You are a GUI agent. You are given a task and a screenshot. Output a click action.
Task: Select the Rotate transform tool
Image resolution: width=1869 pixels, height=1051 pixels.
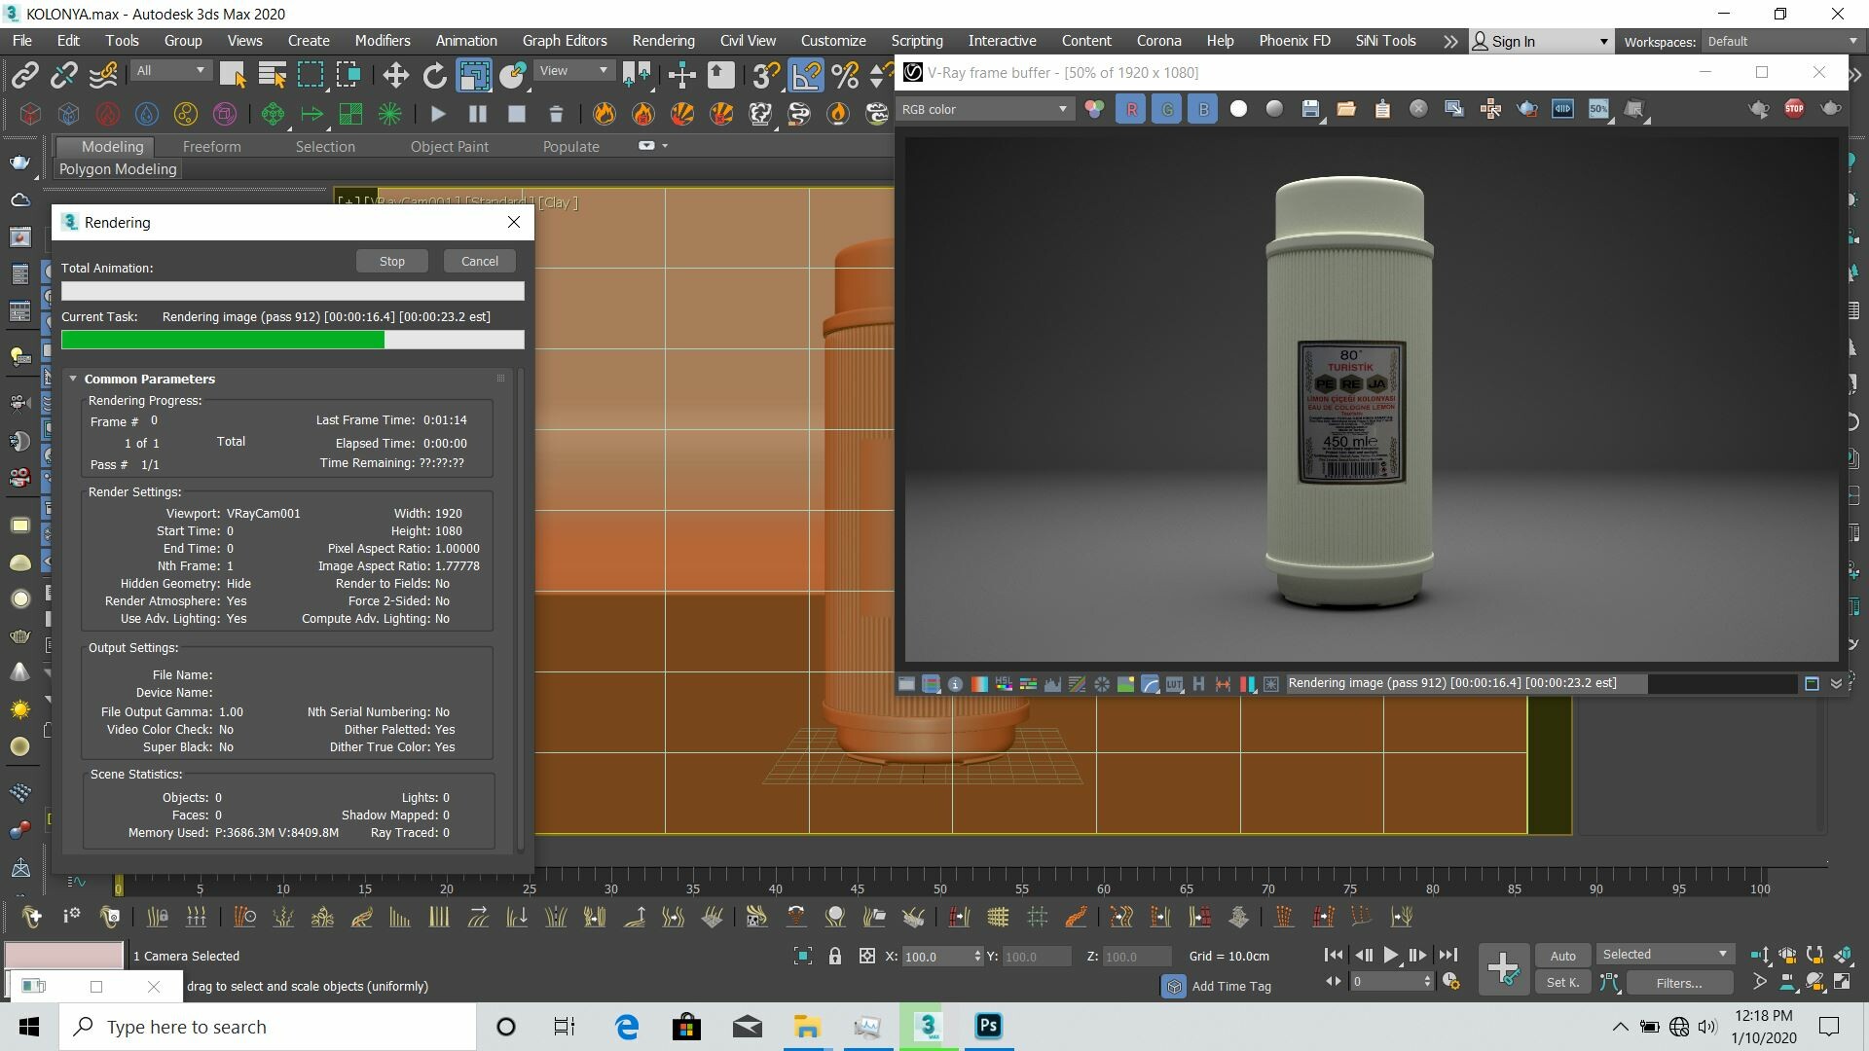[x=434, y=75]
